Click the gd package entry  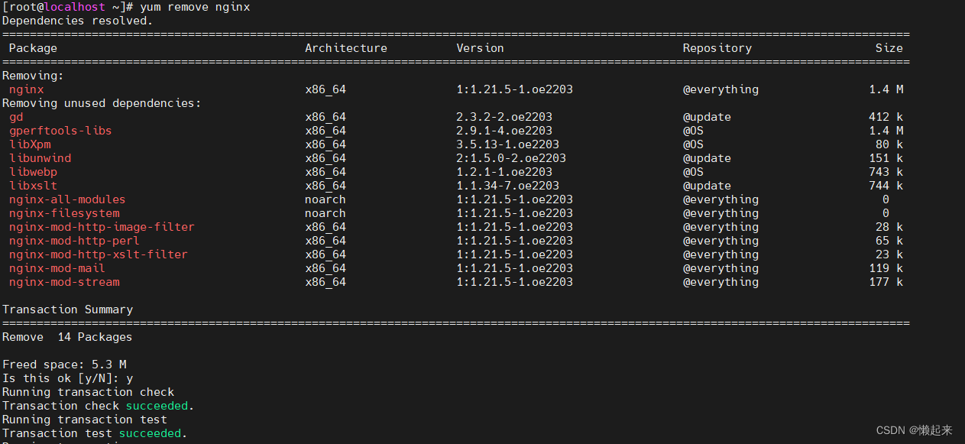coord(15,116)
